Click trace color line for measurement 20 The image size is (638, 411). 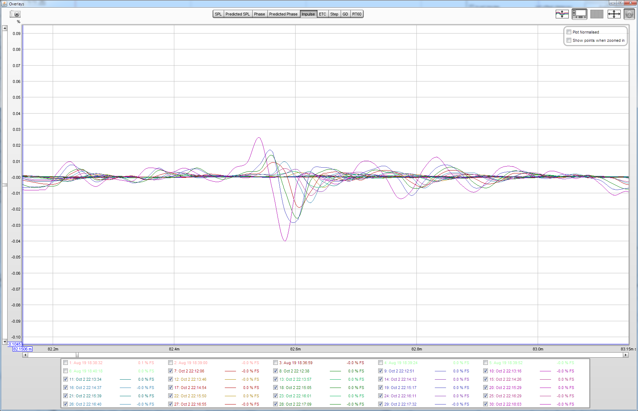545,388
